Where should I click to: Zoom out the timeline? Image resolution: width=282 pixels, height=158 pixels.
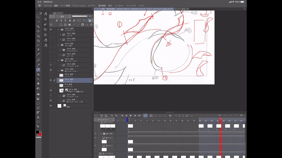click(112, 116)
